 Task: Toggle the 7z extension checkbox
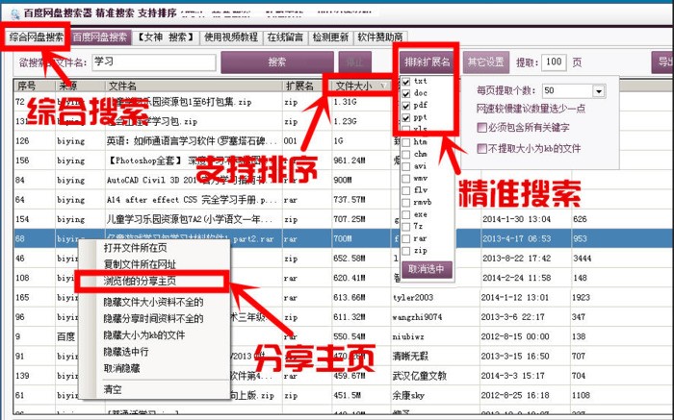tap(405, 227)
